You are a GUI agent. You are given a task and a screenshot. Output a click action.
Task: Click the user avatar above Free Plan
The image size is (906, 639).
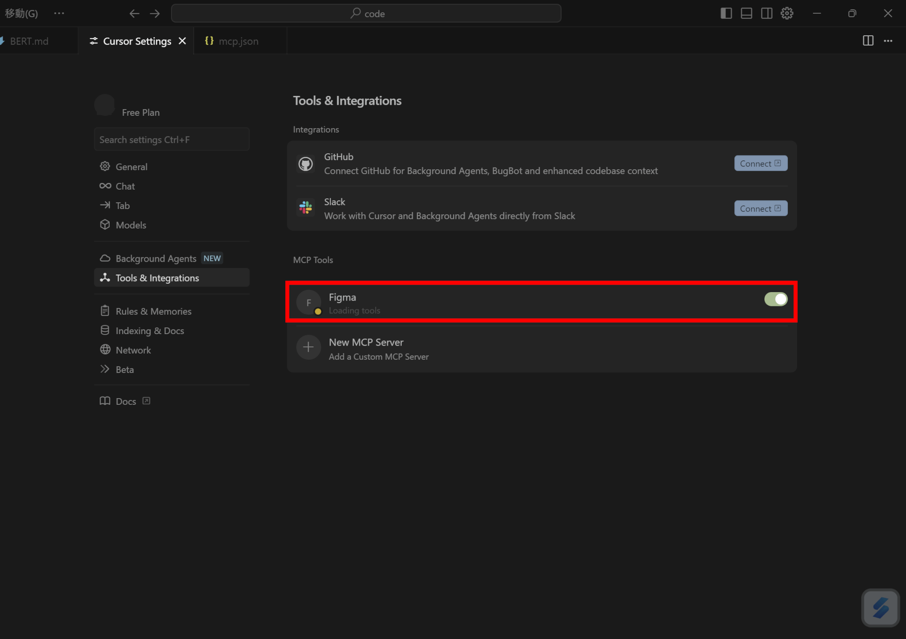coord(105,105)
